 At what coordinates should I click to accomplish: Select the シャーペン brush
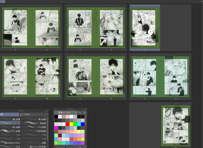pyautogui.click(x=10, y=123)
